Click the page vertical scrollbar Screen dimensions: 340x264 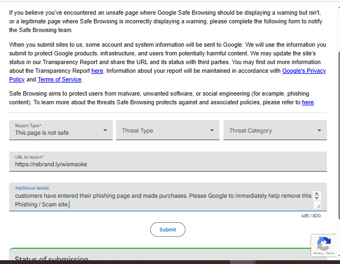[339, 135]
